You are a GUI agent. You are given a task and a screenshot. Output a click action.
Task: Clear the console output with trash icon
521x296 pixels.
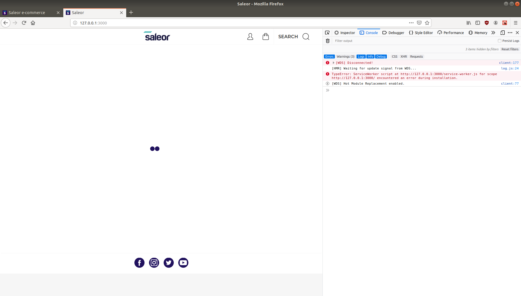tap(328, 41)
